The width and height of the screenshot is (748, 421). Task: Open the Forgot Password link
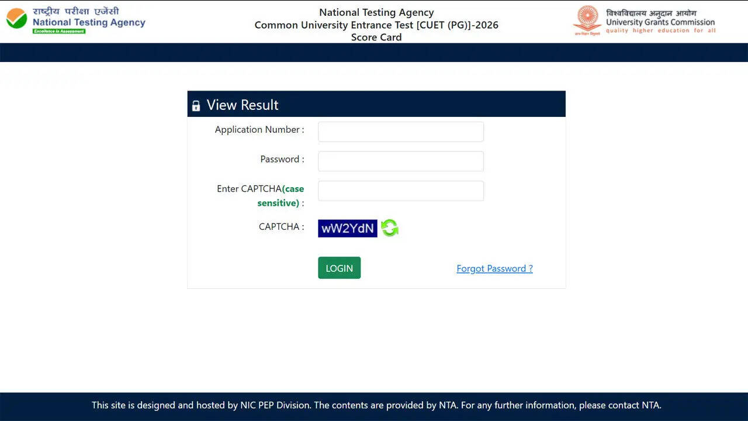pos(494,268)
